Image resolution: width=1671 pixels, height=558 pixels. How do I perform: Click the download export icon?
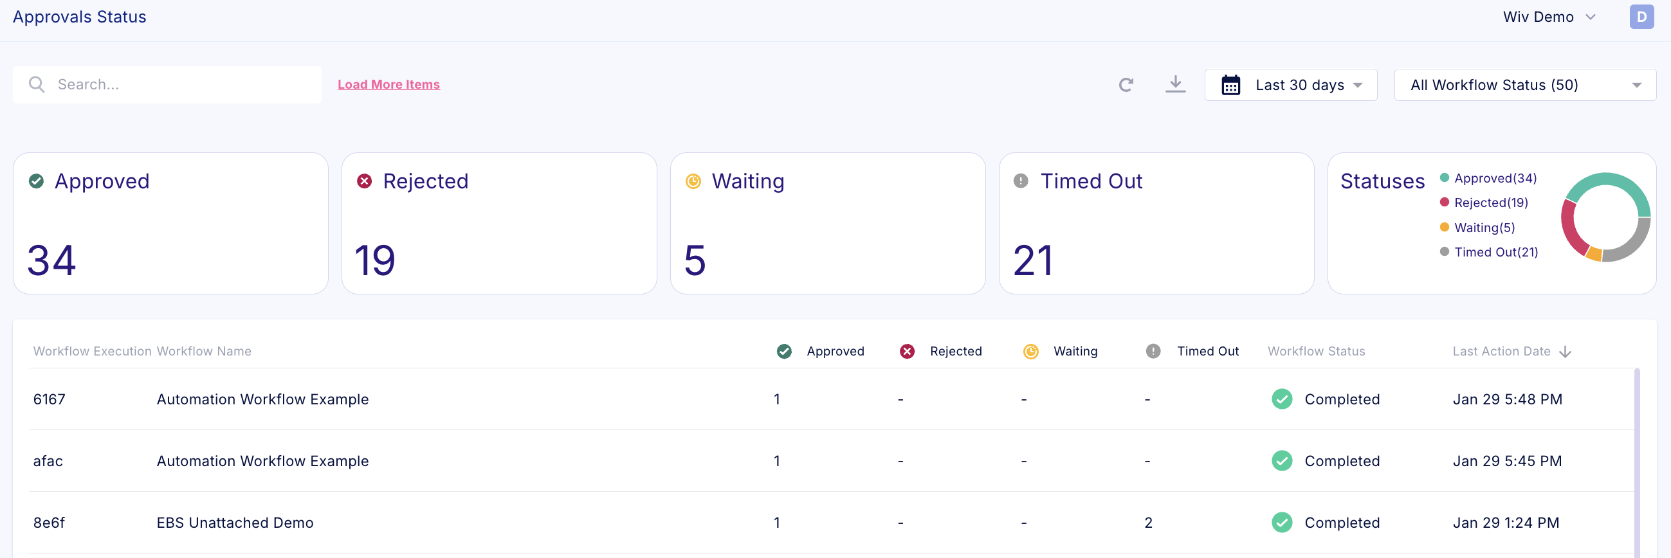pyautogui.click(x=1174, y=84)
